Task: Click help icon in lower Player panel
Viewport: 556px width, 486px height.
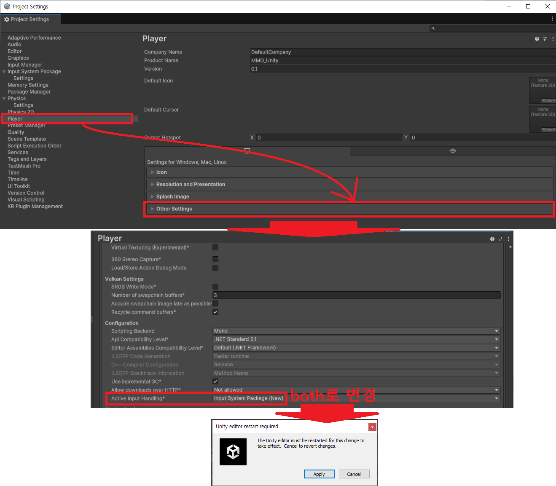Action: (x=492, y=239)
